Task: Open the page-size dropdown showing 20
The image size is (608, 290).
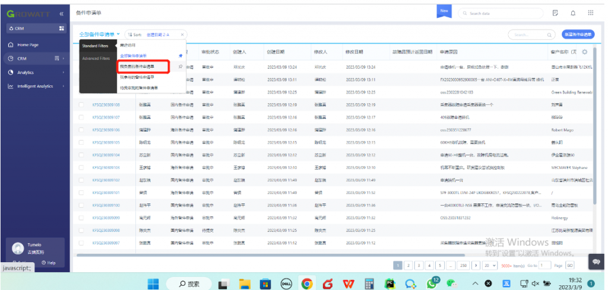Action: [490, 265]
